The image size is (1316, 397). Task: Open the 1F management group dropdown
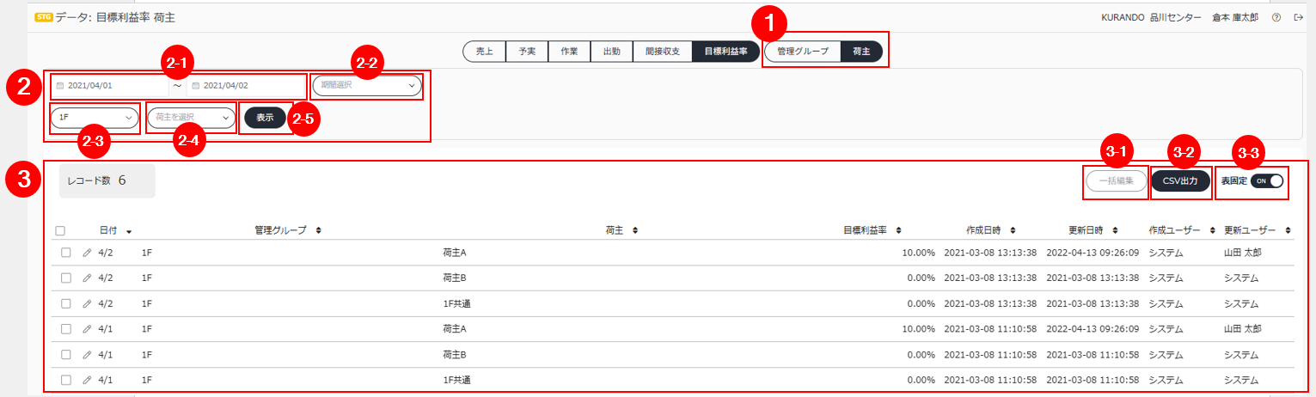click(95, 118)
